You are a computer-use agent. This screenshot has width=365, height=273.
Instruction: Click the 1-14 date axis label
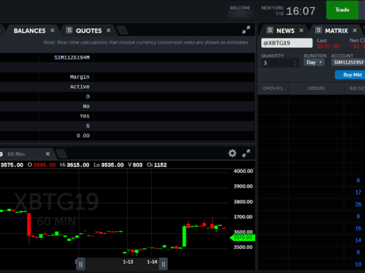(152, 262)
